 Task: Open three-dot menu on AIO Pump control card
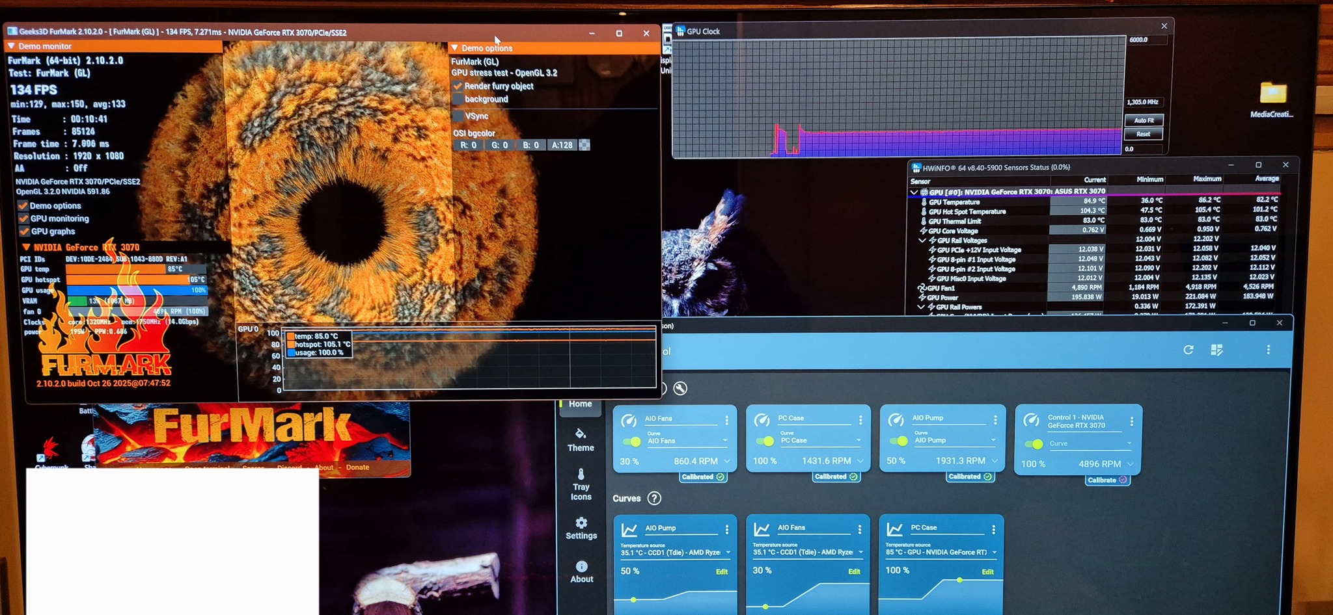pyautogui.click(x=995, y=420)
